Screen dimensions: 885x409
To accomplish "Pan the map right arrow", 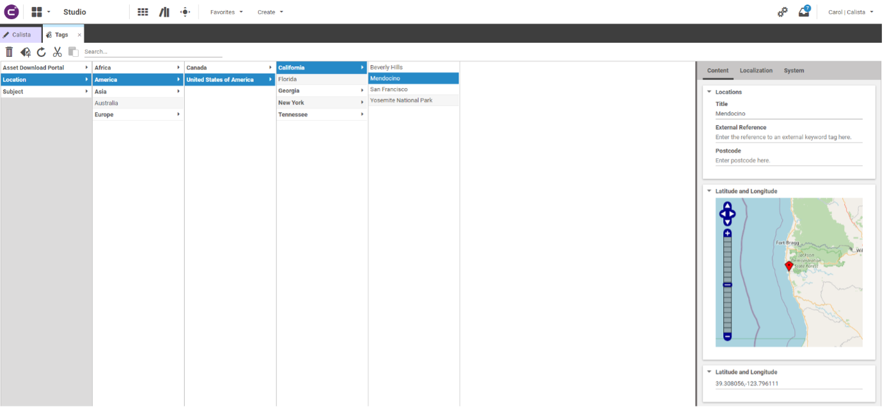I will (733, 214).
